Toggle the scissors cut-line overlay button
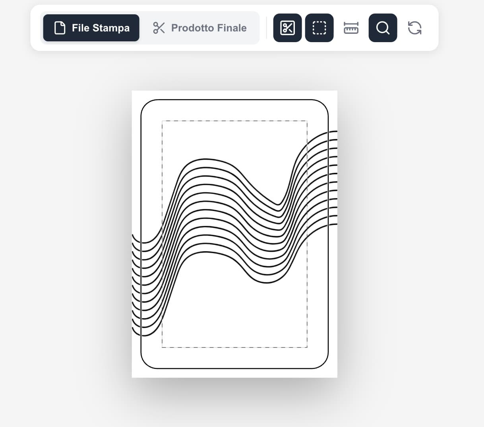Screen dimensions: 484x427 click(287, 28)
